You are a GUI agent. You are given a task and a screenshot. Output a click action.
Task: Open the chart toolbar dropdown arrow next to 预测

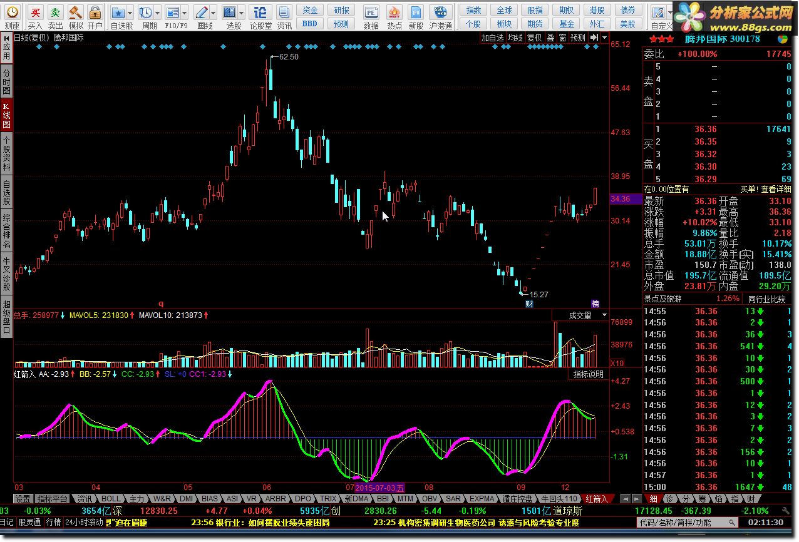pyautogui.click(x=604, y=38)
